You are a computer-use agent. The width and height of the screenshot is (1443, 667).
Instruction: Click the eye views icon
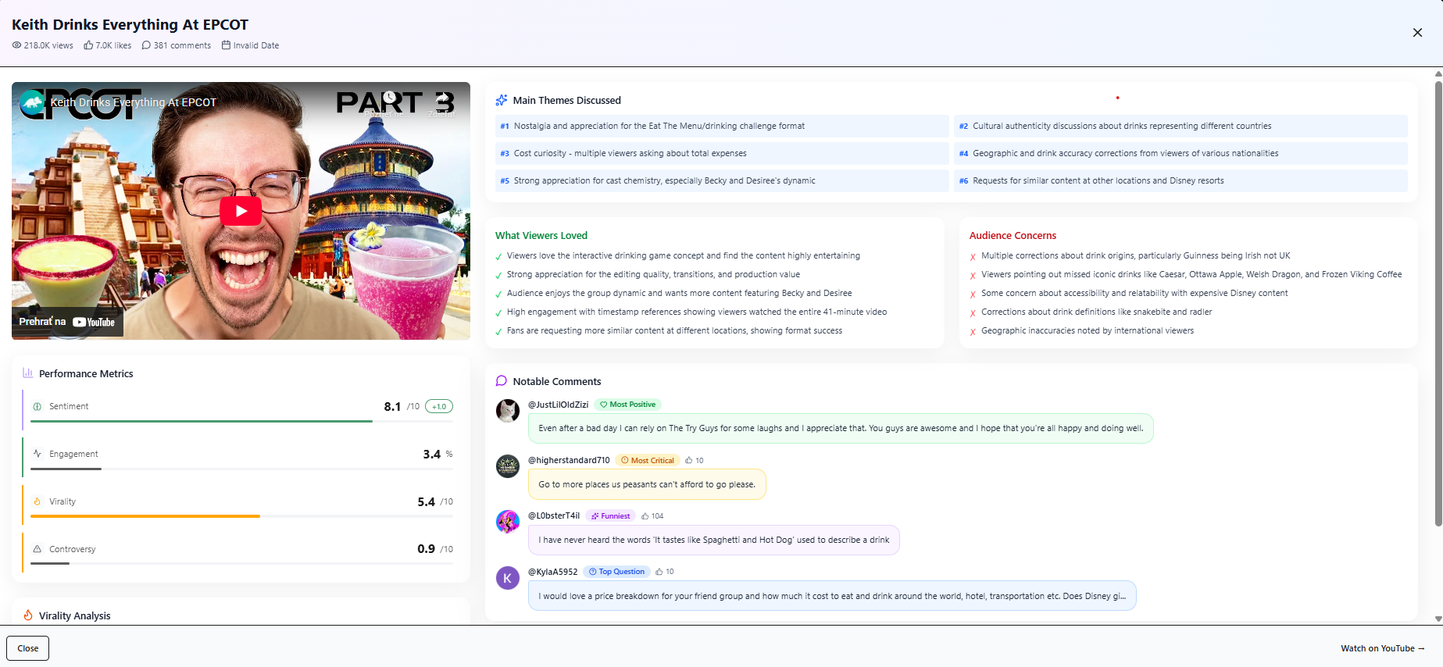[16, 45]
